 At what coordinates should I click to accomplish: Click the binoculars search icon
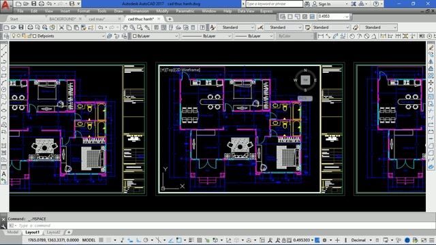click(307, 4)
